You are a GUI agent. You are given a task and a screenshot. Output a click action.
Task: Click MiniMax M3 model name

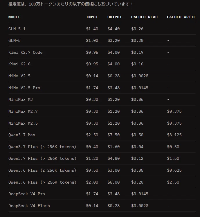tap(21, 100)
